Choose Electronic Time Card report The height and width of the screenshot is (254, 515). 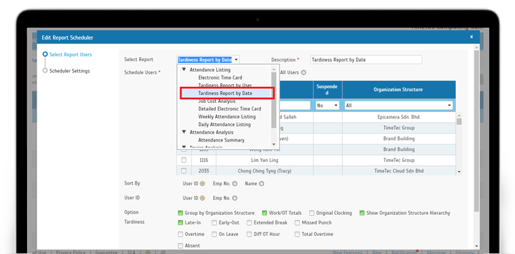[x=220, y=77]
